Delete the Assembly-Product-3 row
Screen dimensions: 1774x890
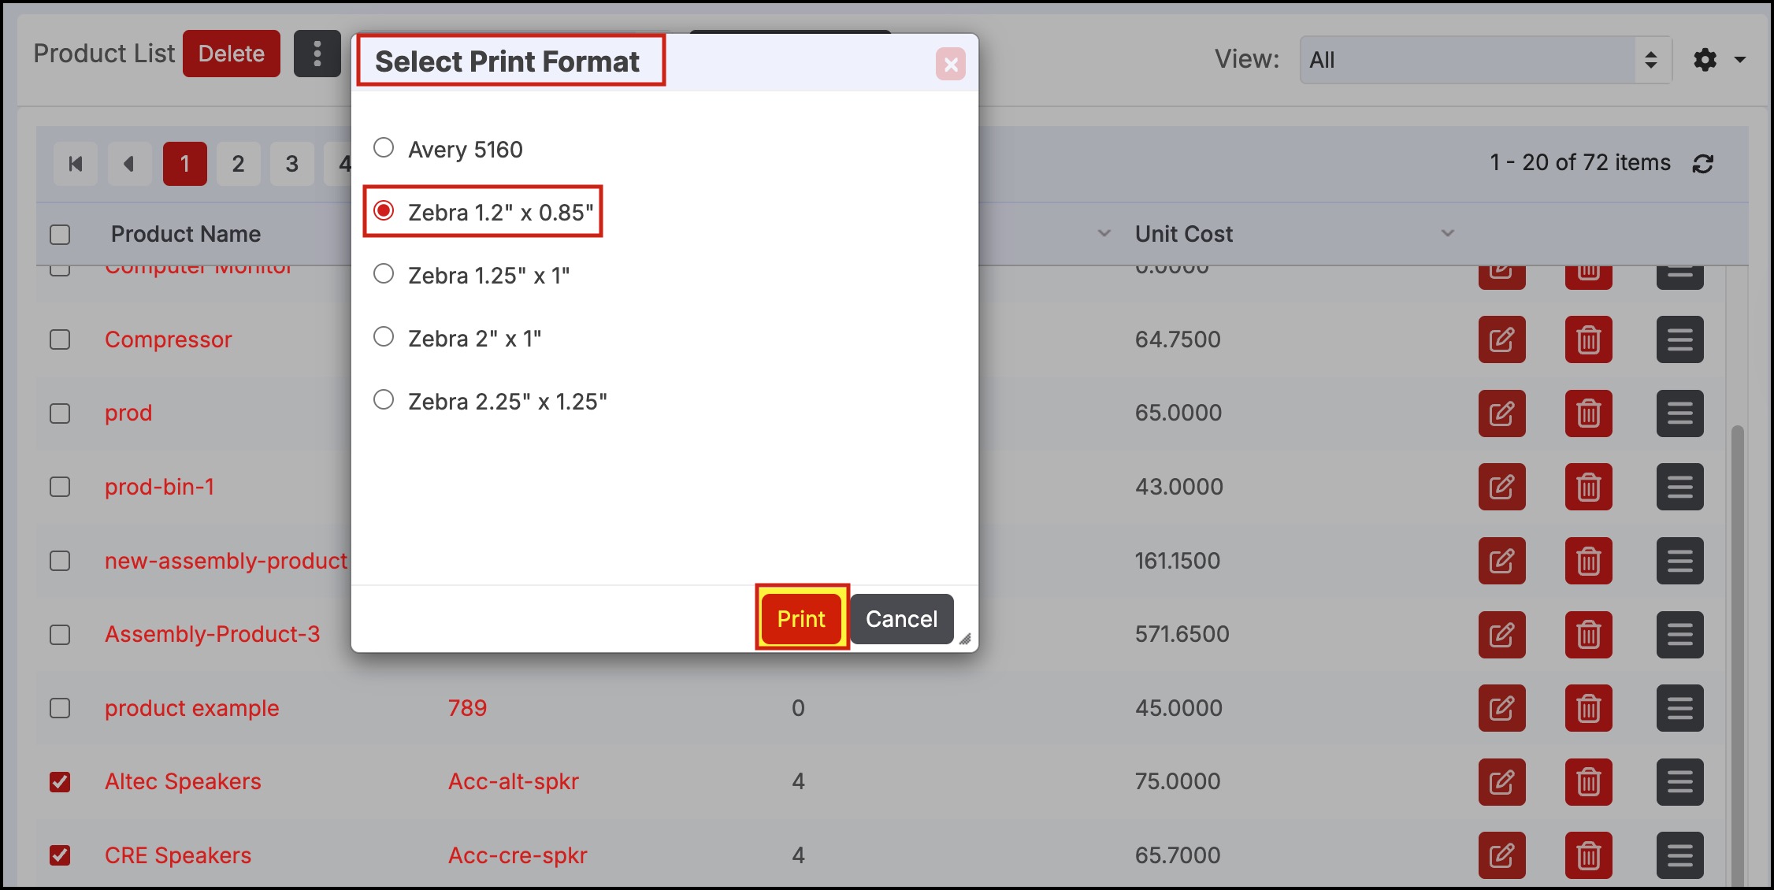point(1588,635)
